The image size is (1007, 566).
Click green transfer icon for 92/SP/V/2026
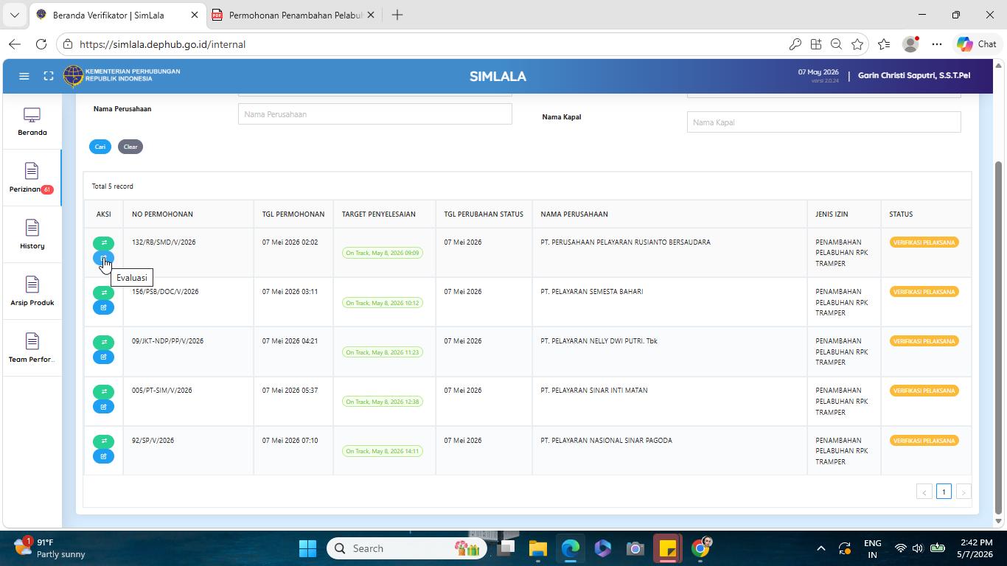point(103,441)
